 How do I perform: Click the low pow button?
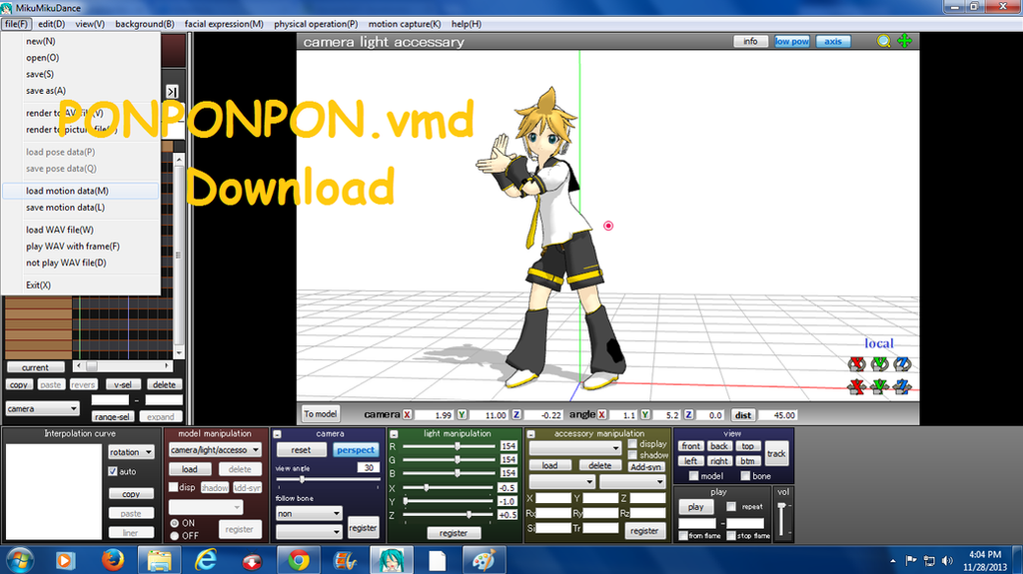(792, 41)
